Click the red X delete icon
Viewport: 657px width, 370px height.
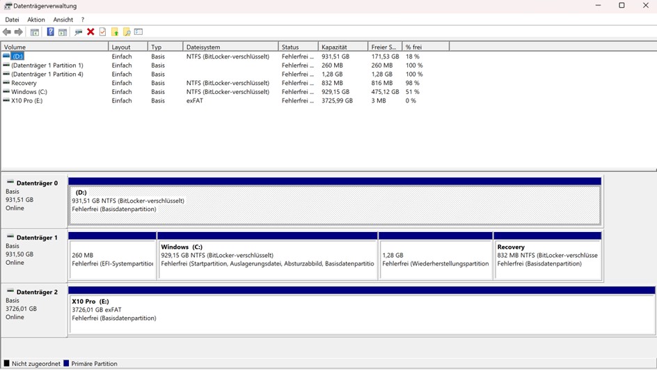[90, 32]
